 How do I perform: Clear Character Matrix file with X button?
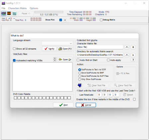[133, 47]
